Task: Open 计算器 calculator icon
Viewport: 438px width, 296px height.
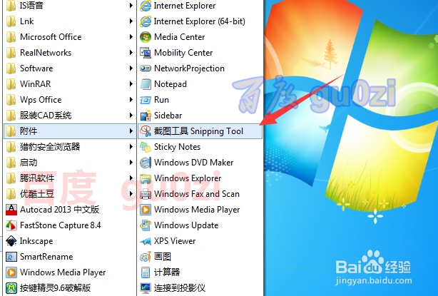Action: tap(146, 272)
